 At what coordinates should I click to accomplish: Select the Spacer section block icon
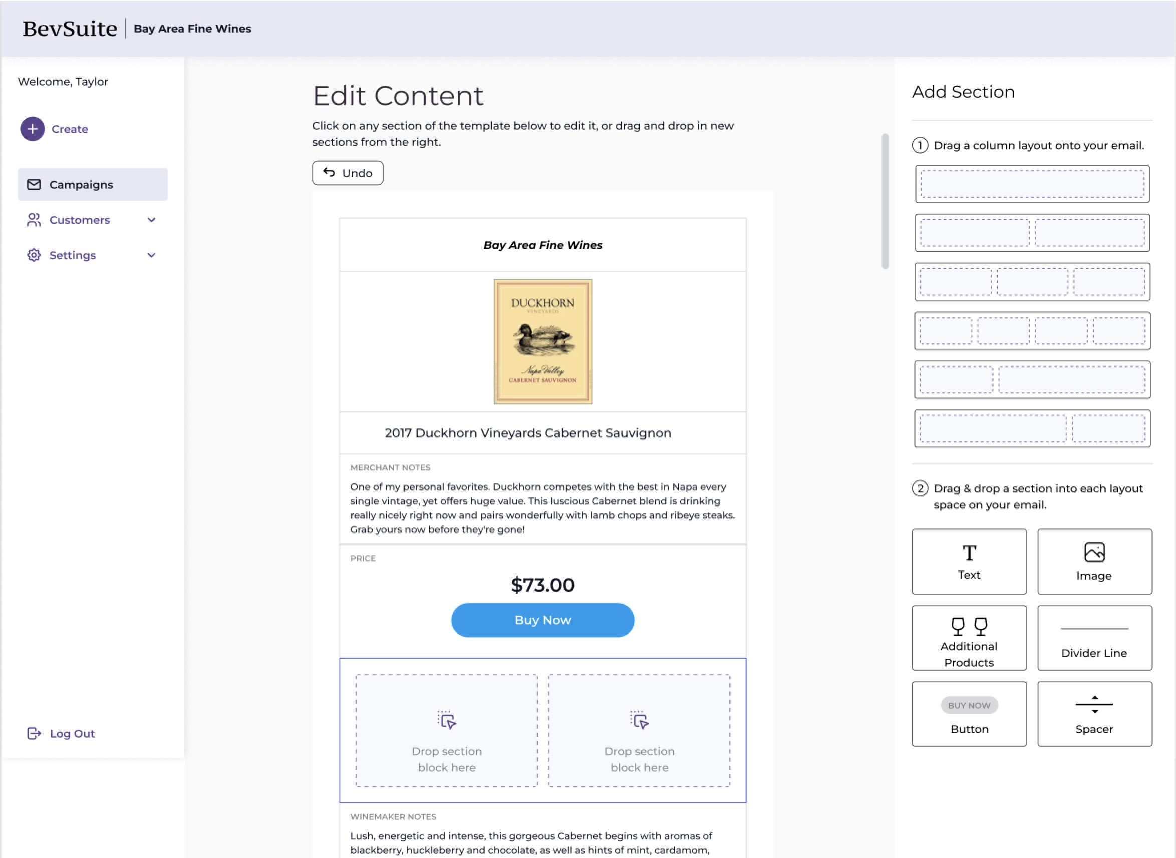click(1093, 704)
